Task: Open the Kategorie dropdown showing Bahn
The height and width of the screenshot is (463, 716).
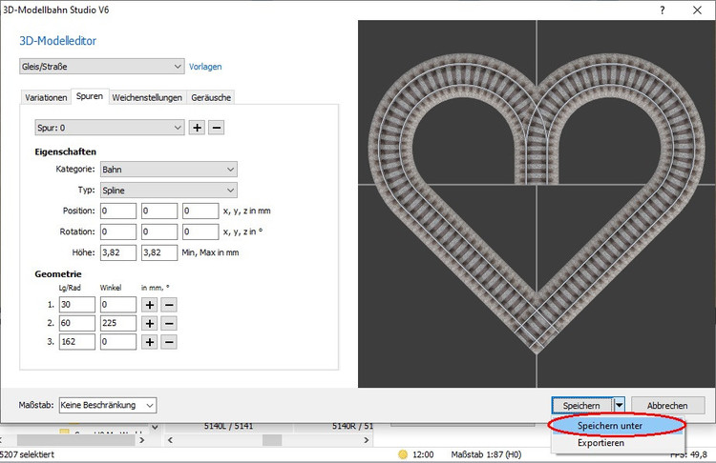Action: (x=169, y=170)
